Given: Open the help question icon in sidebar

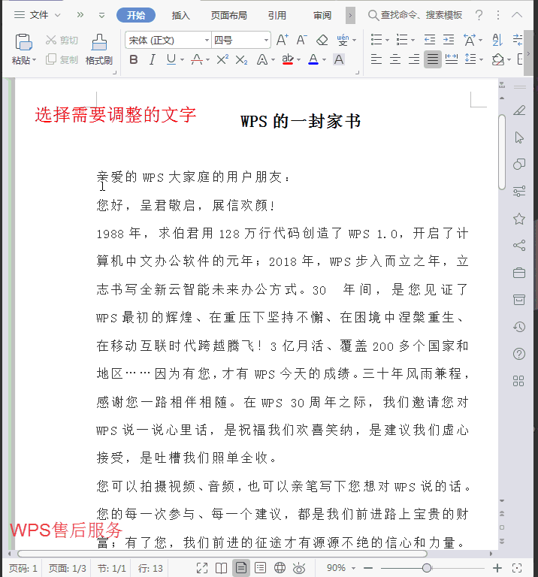Looking at the screenshot, I should (x=519, y=354).
